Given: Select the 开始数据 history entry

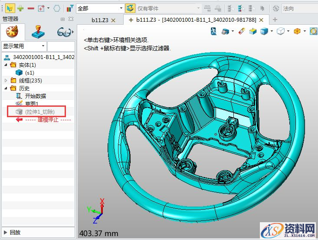Looking at the screenshot, I should click(36, 96).
